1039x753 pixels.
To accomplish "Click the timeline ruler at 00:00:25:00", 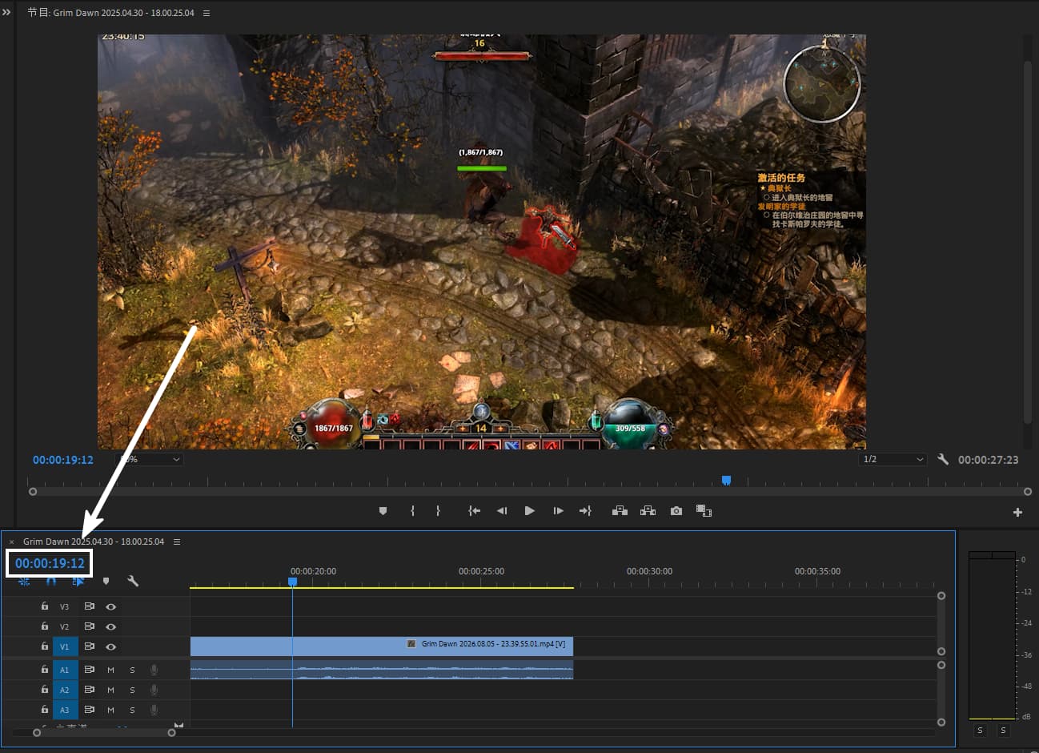I will [x=481, y=571].
